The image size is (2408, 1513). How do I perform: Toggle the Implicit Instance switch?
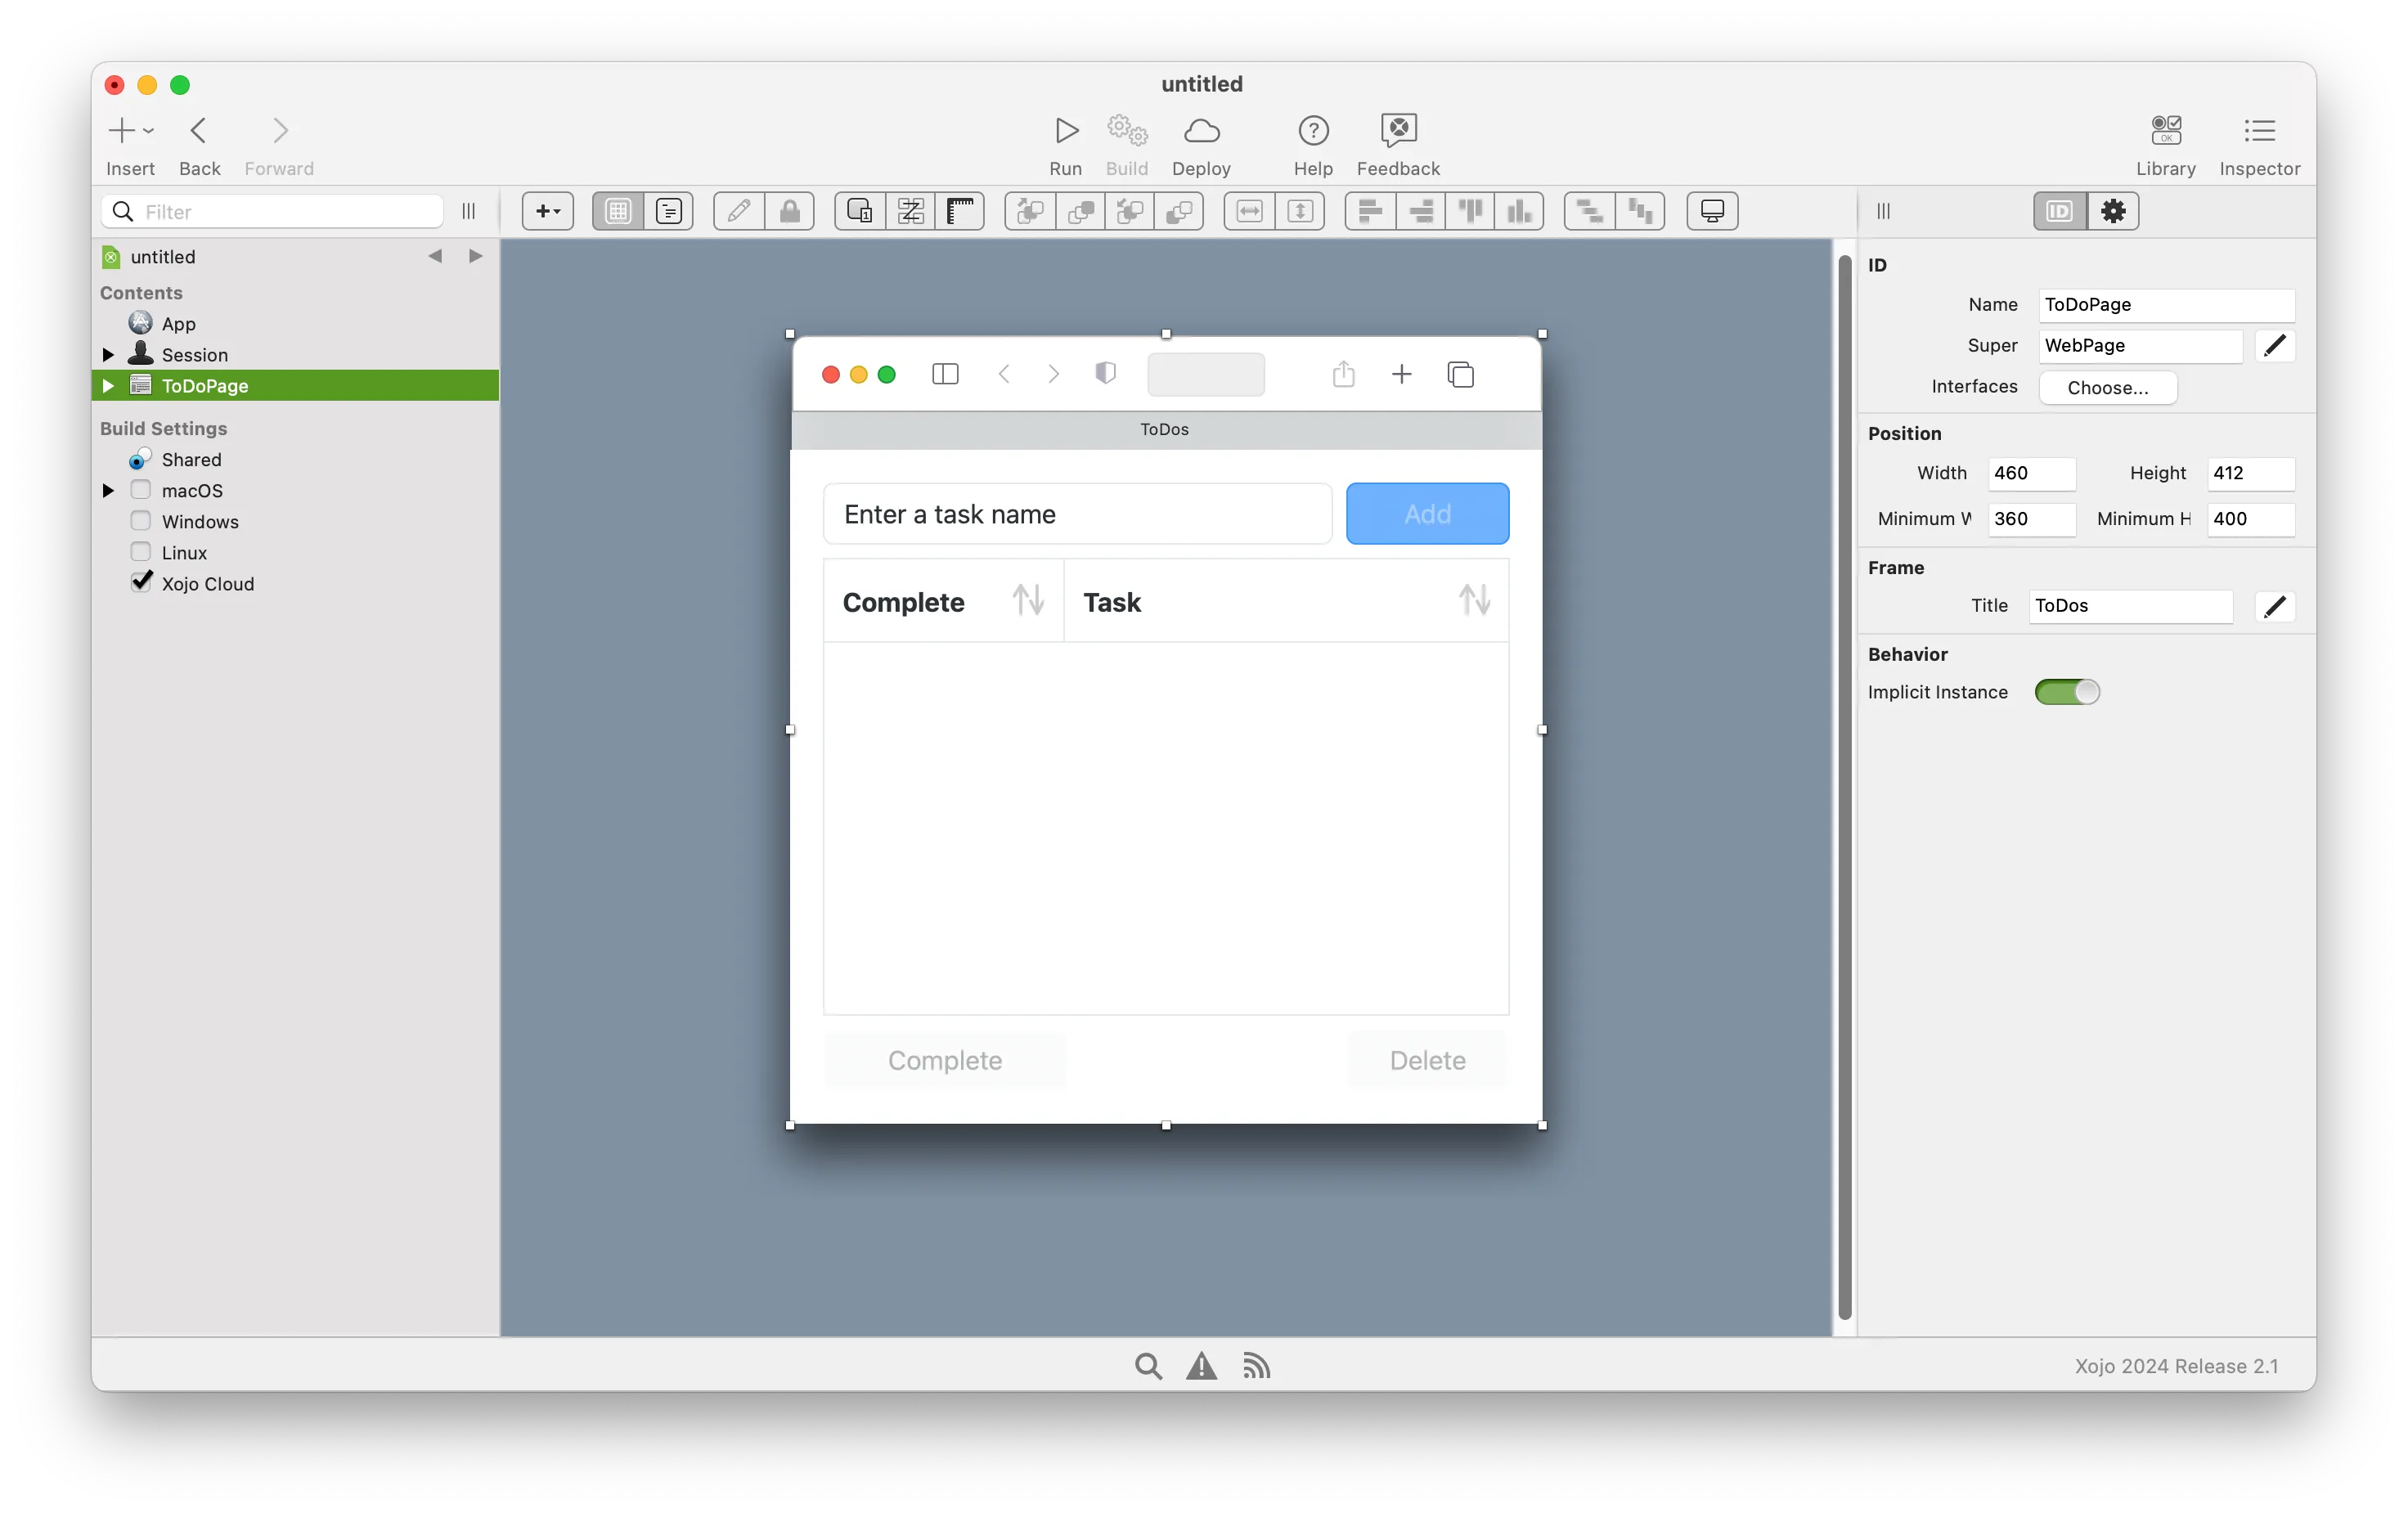[2066, 690]
